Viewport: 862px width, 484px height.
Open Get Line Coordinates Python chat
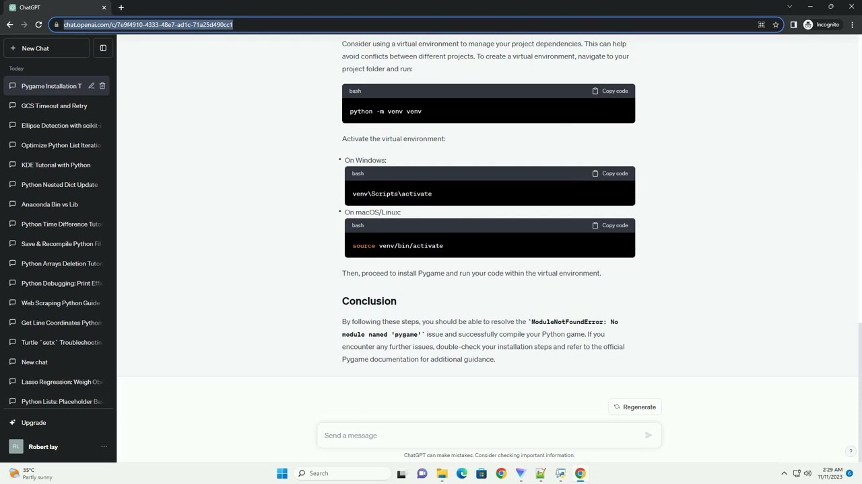58,323
